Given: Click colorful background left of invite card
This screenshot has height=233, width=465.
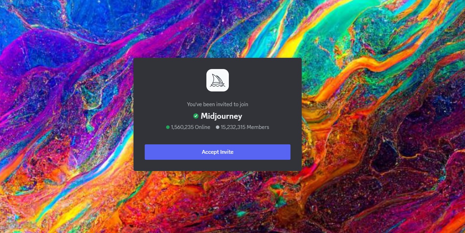Looking at the screenshot, I should (x=67, y=116).
